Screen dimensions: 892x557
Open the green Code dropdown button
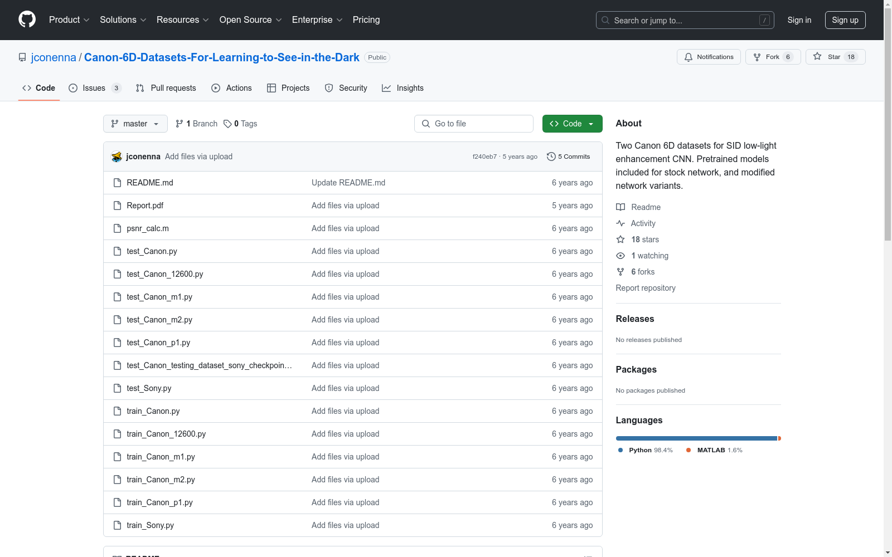pyautogui.click(x=572, y=124)
